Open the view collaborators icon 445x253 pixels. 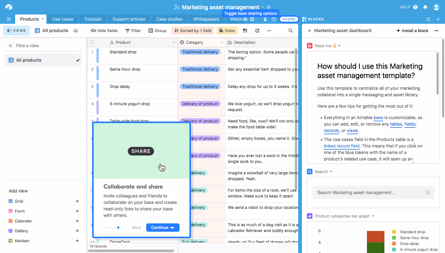coord(76,31)
